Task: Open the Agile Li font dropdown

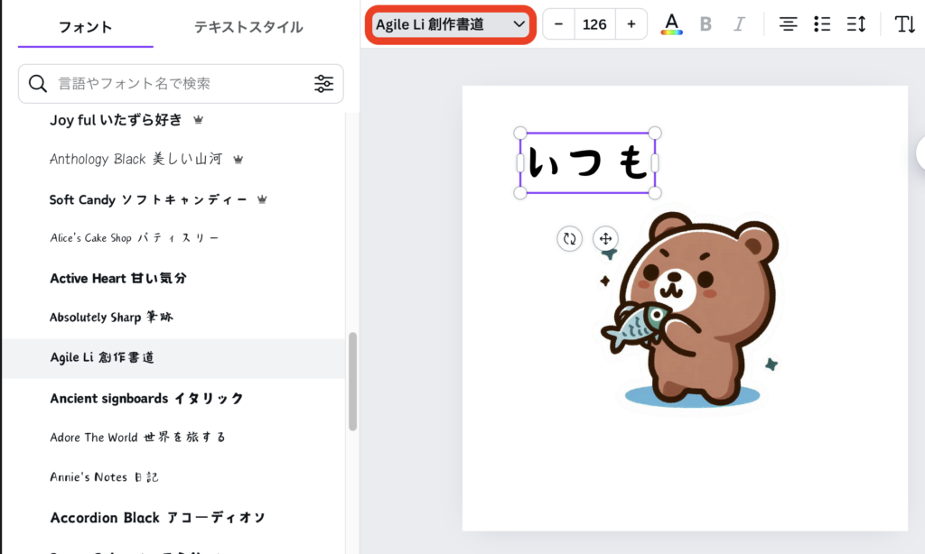Action: 450,24
